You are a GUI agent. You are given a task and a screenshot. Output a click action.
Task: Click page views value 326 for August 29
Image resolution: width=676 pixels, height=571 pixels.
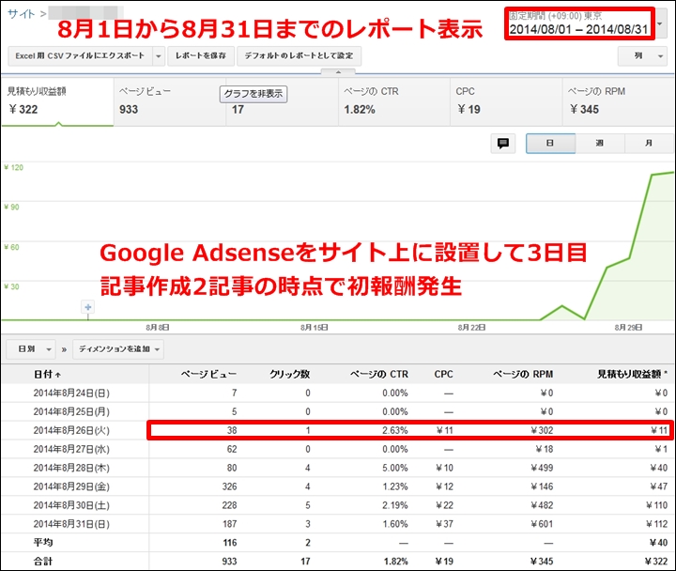229,486
